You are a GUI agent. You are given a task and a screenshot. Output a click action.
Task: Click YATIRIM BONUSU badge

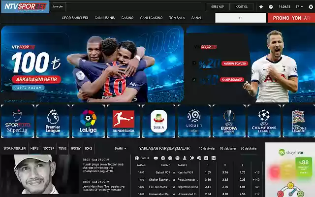(235, 64)
